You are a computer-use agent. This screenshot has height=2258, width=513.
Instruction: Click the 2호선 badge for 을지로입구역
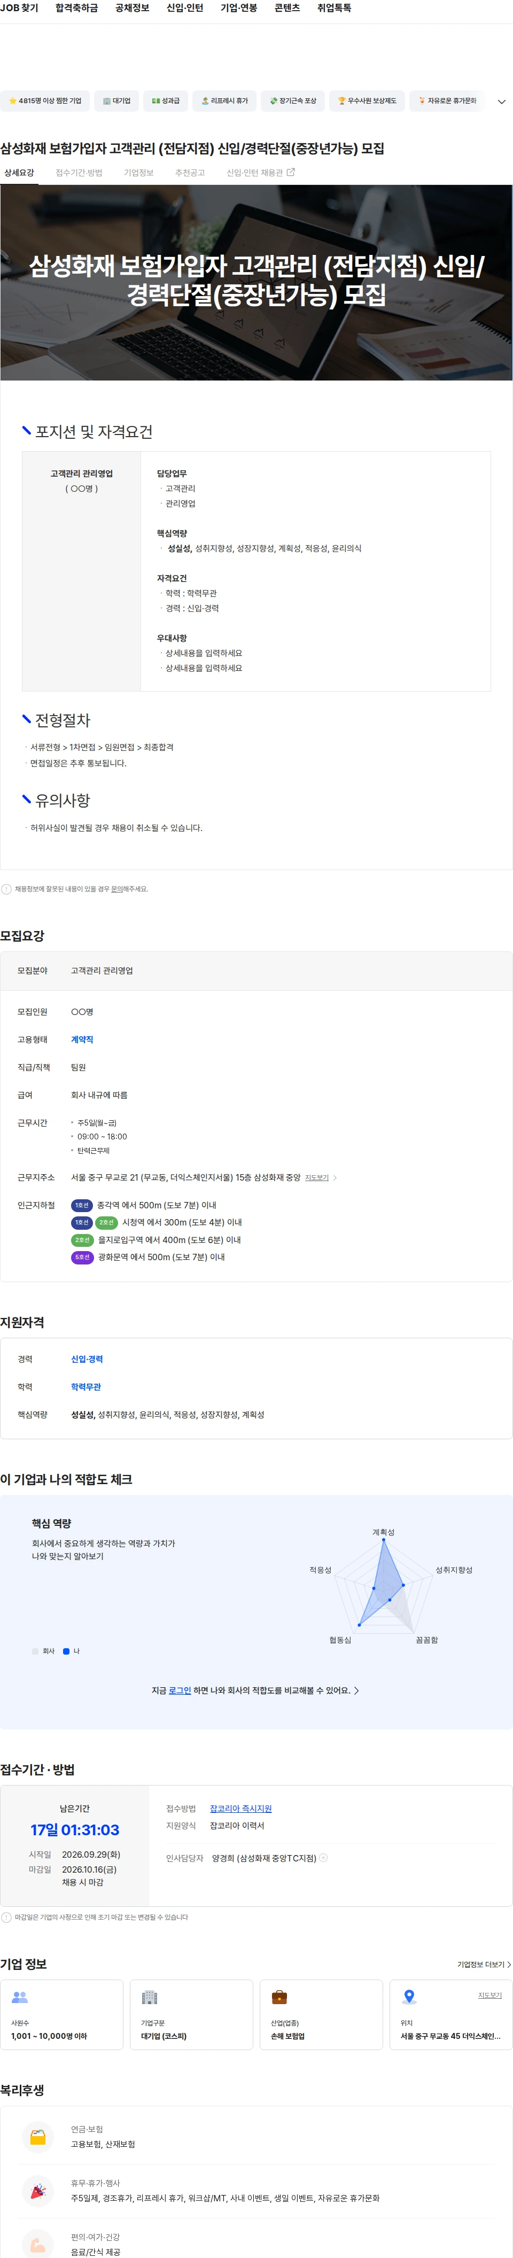82,1239
